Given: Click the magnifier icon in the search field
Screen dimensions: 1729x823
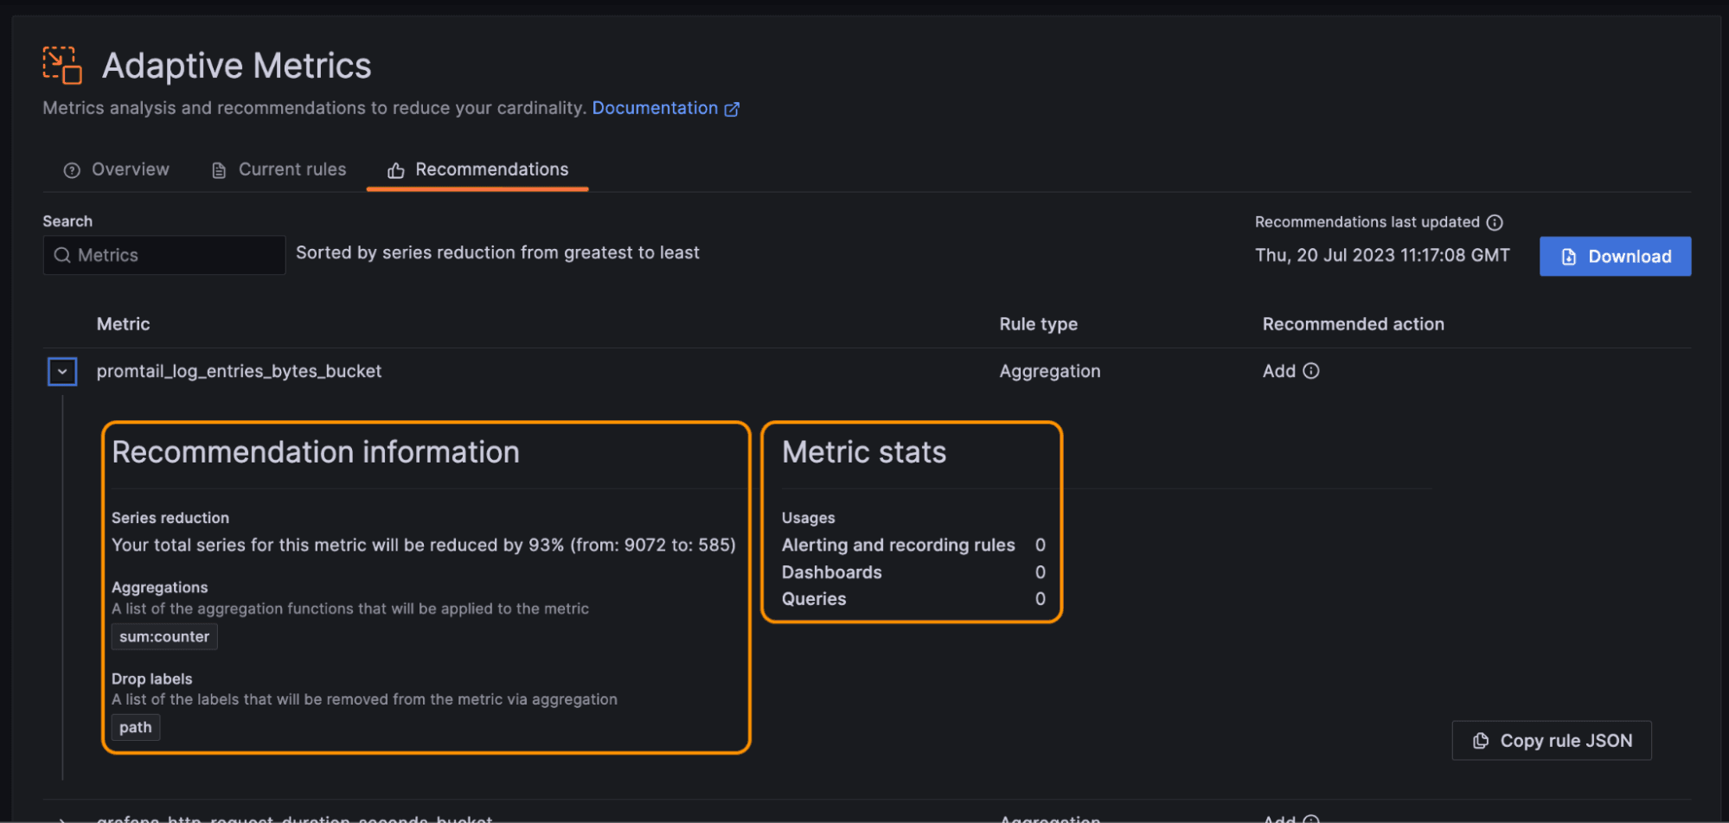Looking at the screenshot, I should pos(61,255).
